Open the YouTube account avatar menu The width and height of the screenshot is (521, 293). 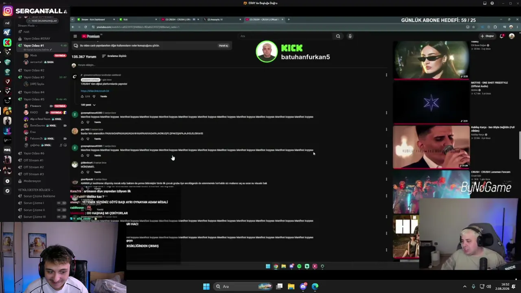512,36
